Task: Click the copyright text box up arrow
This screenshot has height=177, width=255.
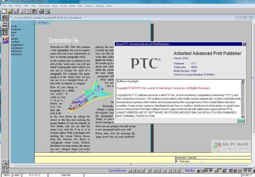Action: pos(243,81)
